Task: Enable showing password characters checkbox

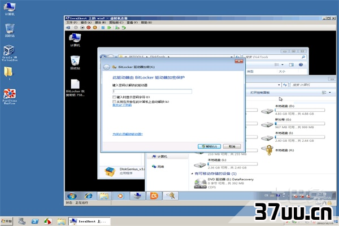Action: coord(114,97)
